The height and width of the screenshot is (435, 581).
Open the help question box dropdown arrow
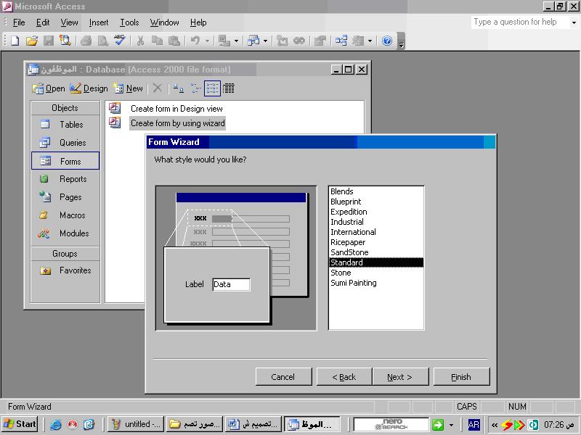574,22
